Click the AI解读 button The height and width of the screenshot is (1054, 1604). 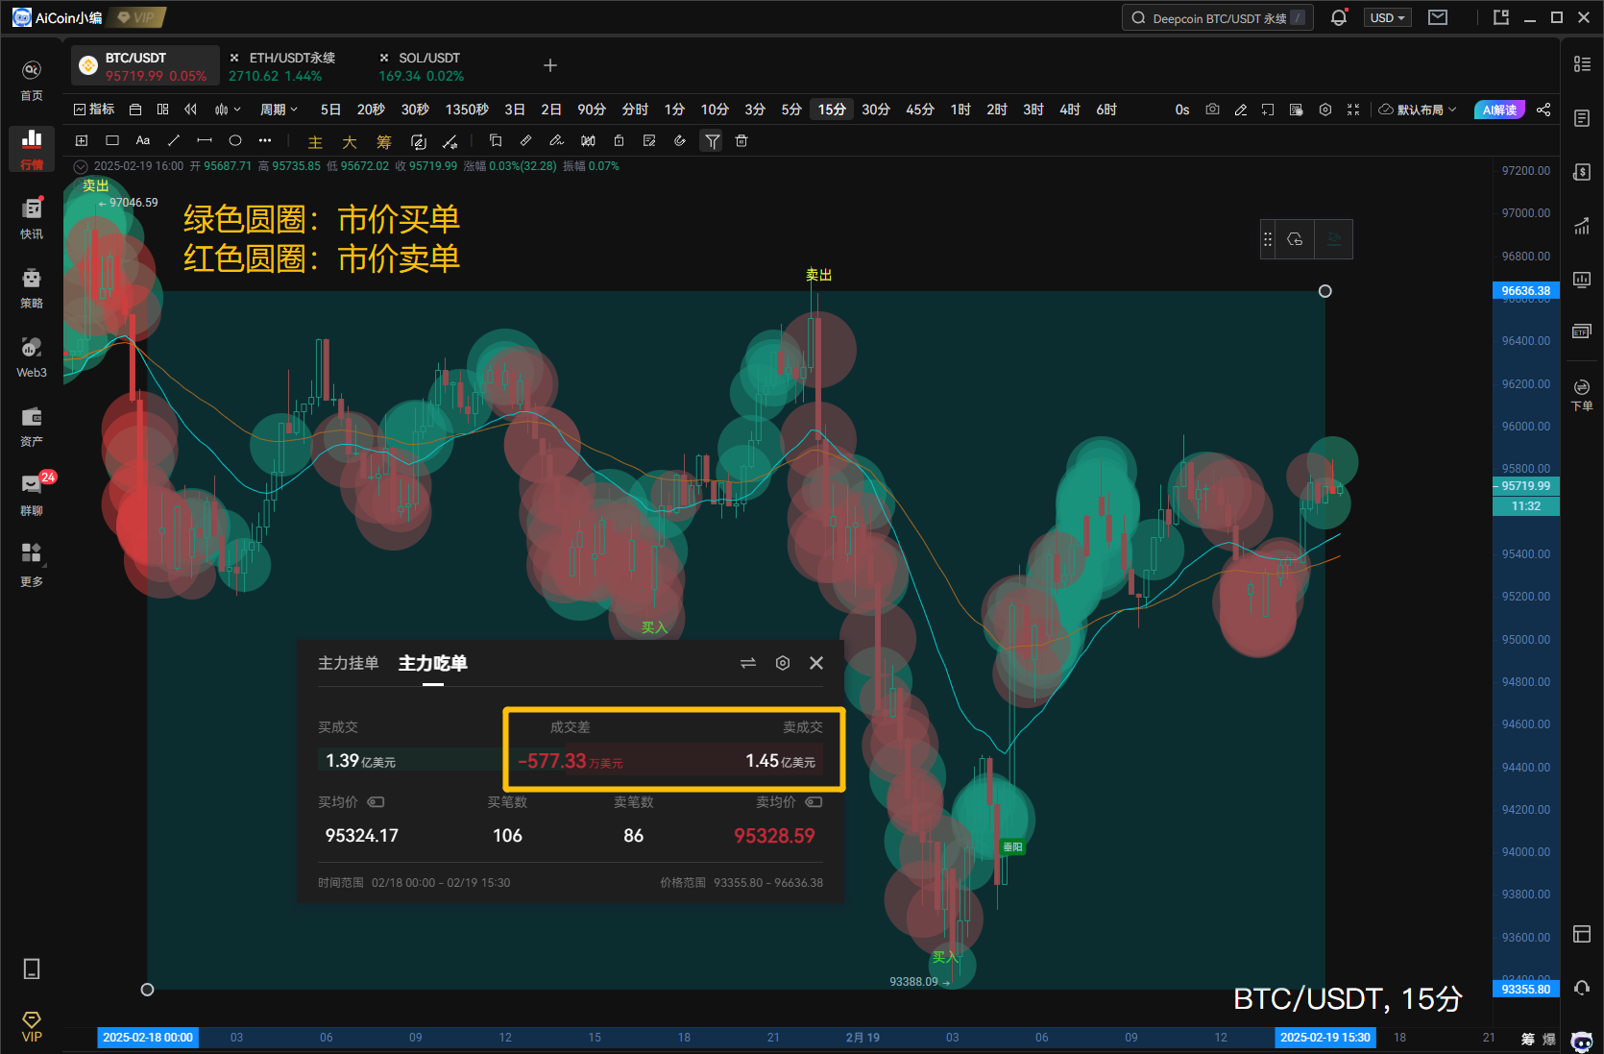1499,110
